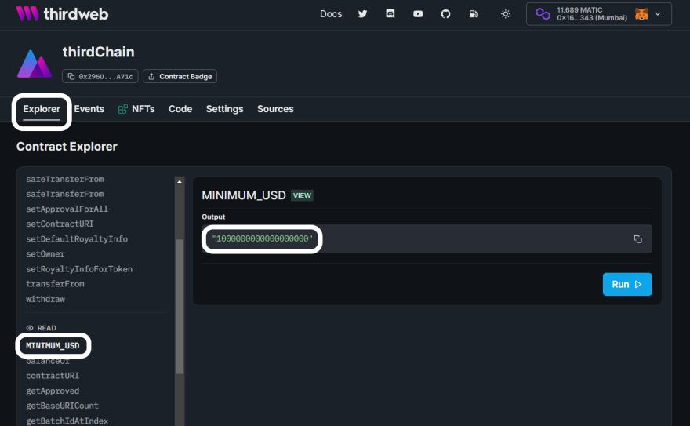
Task: Click the thirdChain contract title
Action: pos(98,52)
